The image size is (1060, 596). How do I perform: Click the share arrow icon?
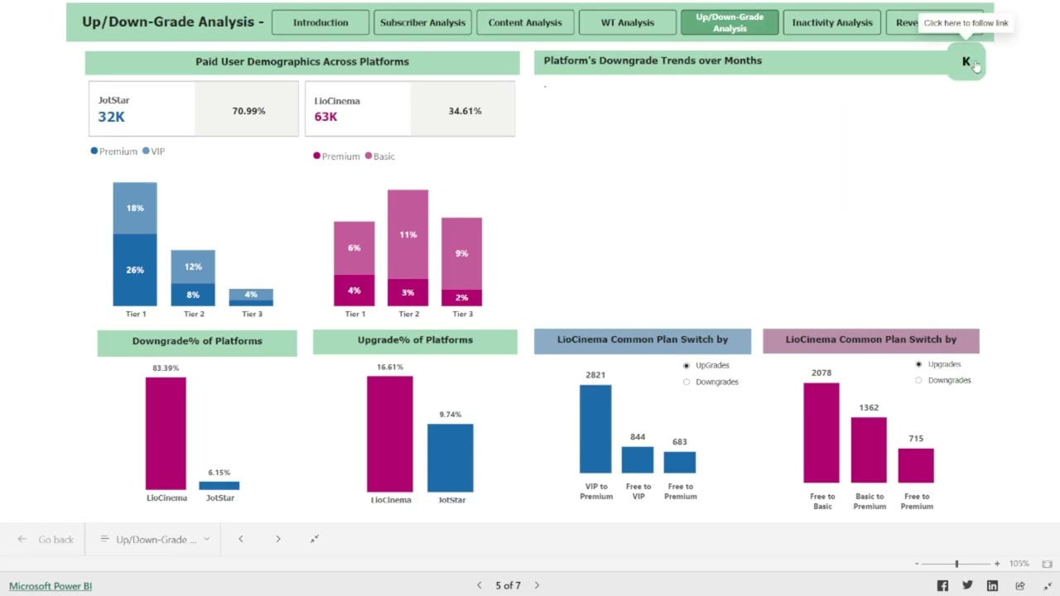(1020, 585)
